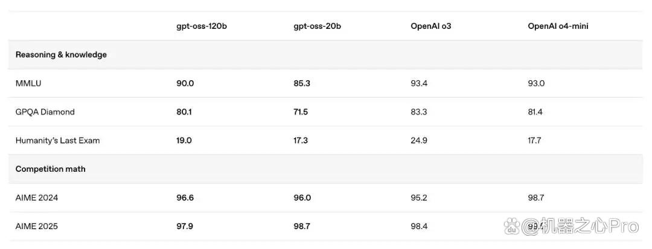Click the gpt-oss-20b column header
This screenshot has height=249, width=652.
click(x=318, y=26)
